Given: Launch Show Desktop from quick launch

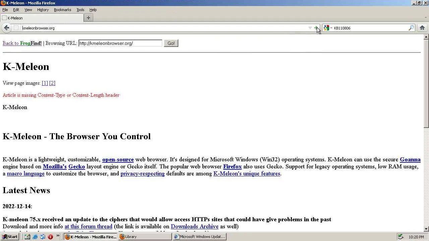Looking at the screenshot, I should point(27,237).
